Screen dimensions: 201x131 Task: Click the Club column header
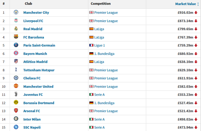click(x=28, y=4)
